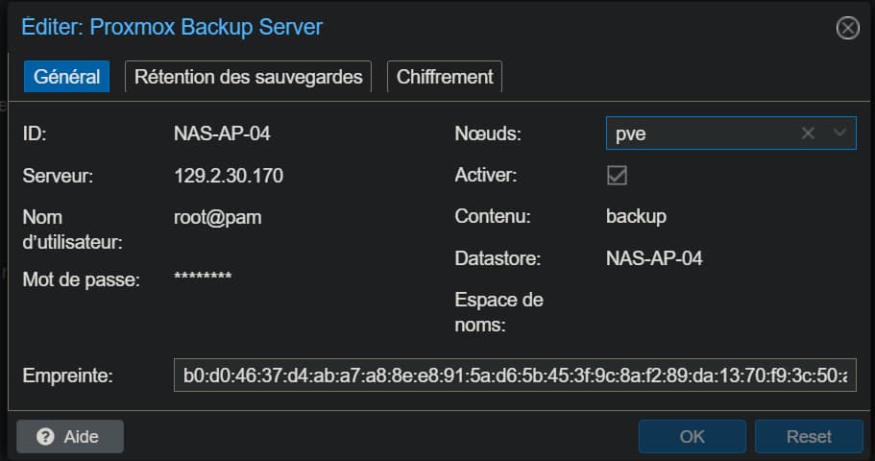The width and height of the screenshot is (875, 461).
Task: Expand the Nœuds dropdown arrow
Action: 840,133
